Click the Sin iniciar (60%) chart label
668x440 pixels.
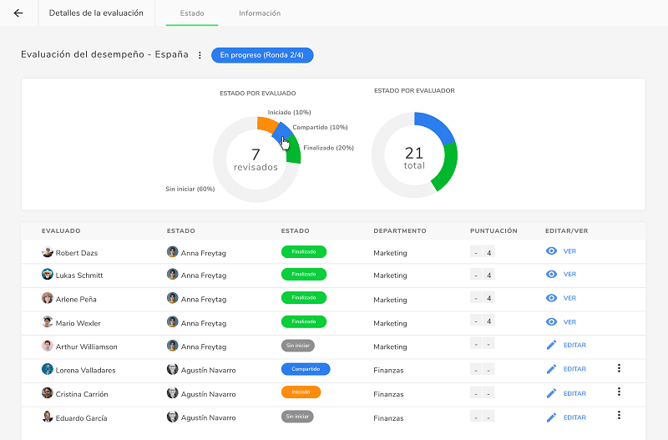pos(190,189)
